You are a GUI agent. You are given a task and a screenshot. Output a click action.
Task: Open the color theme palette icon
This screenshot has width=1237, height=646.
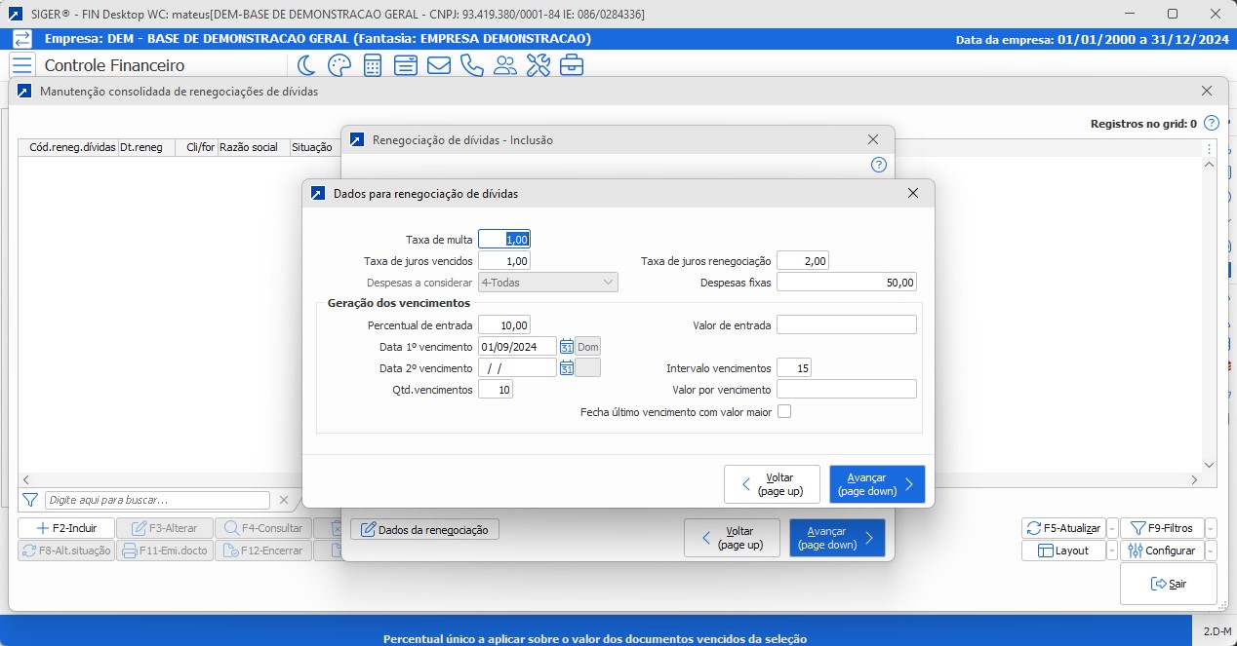click(339, 65)
